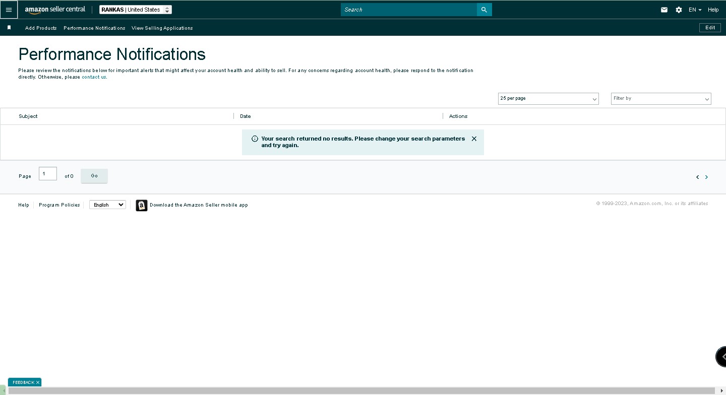Click the horizontal scrollbar track
726x395 pixels.
[x=361, y=391]
